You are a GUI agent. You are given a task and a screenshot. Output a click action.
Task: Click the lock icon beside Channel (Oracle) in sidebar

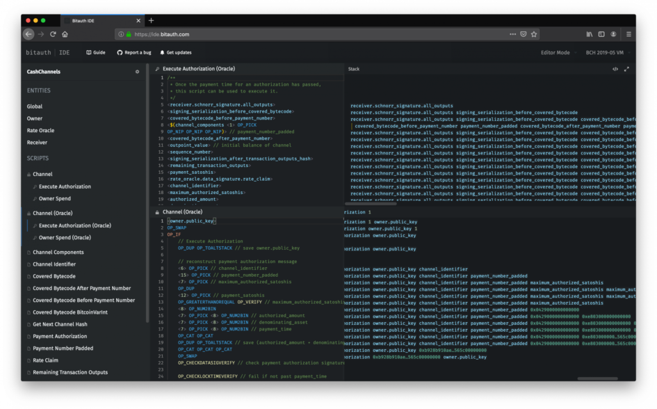(29, 214)
